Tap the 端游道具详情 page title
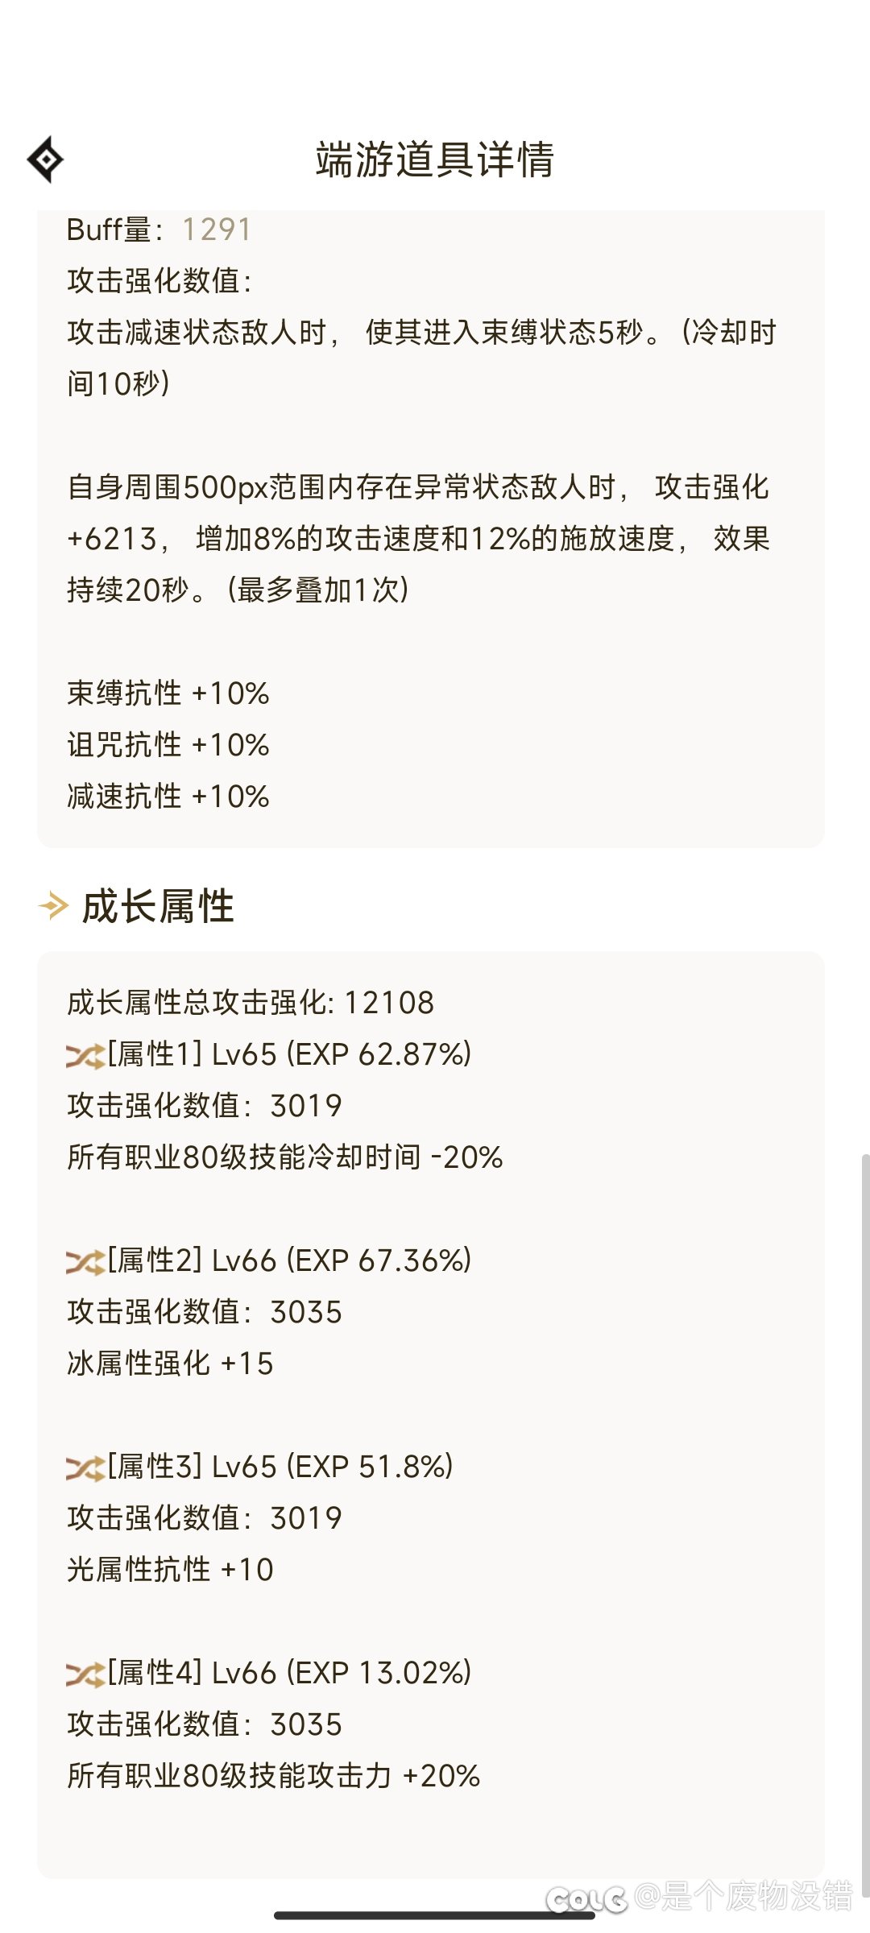 tap(435, 159)
